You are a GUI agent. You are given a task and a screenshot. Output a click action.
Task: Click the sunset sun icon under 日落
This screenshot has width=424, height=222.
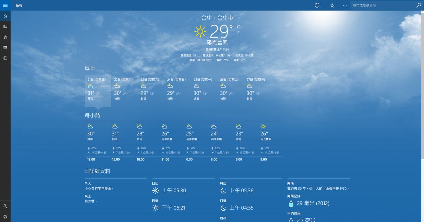(155, 208)
